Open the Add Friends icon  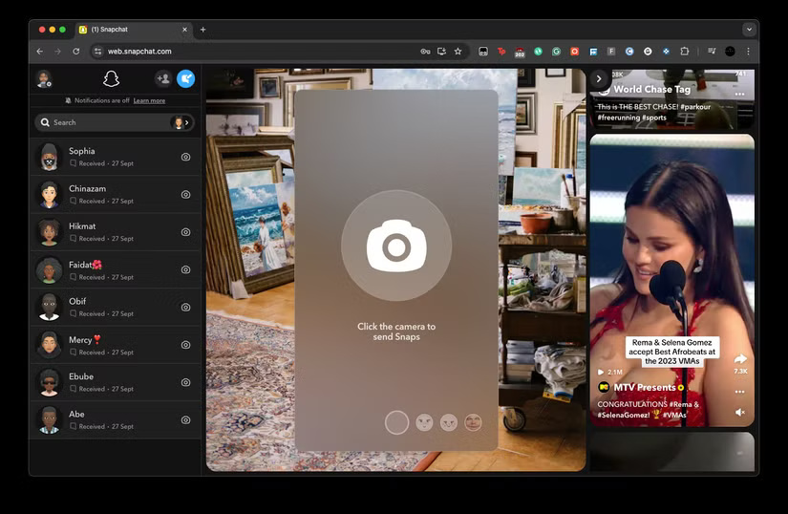162,79
